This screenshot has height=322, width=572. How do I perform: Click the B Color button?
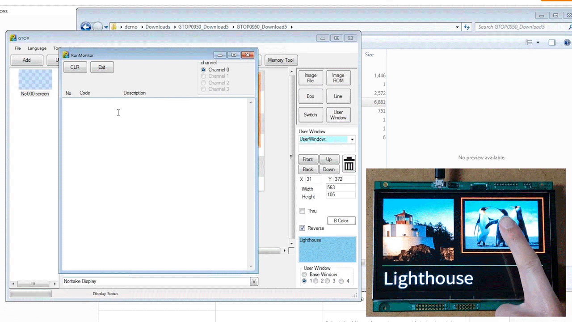click(341, 220)
